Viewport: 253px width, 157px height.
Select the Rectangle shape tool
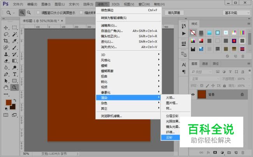coord(14,81)
